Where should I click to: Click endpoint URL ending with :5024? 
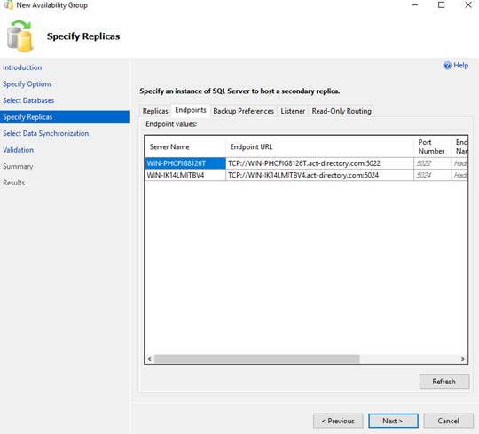(x=319, y=175)
